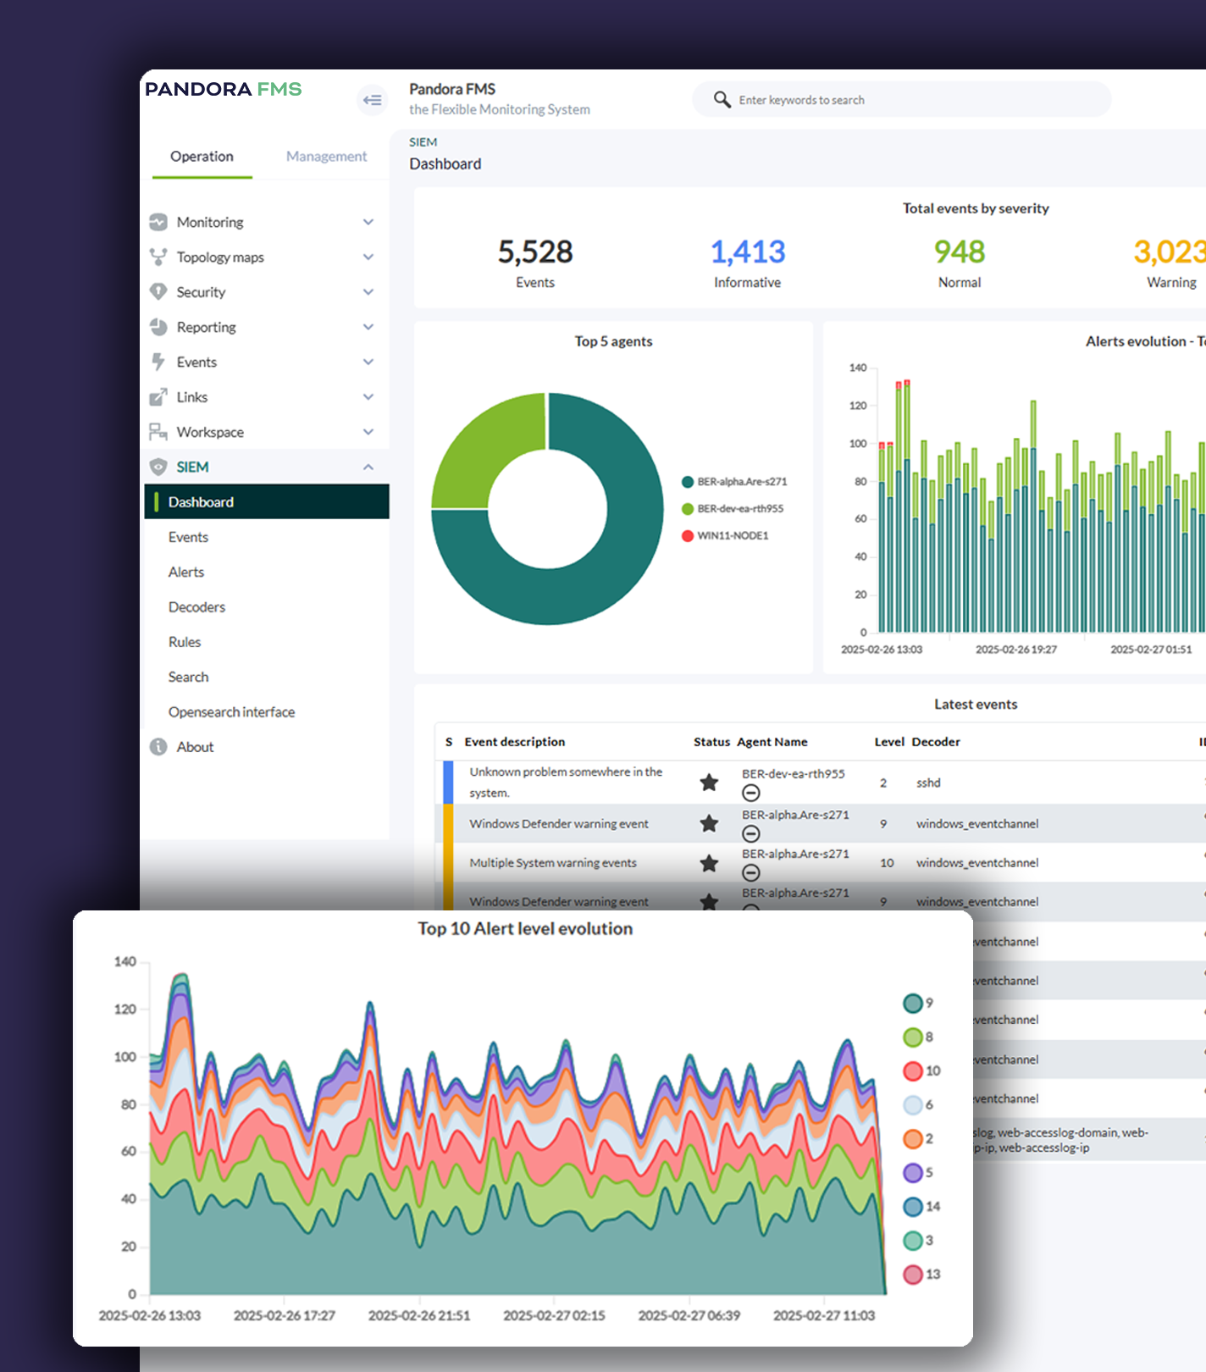
Task: Switch to the Operation tab
Action: [x=202, y=157]
